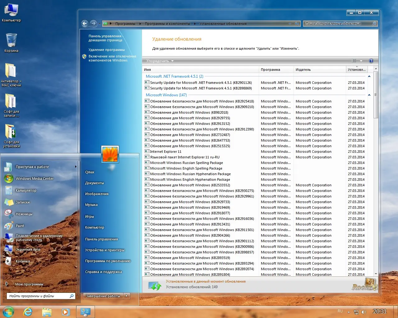398x318 pixels.
Task: Open Windows Explorer from the taskbar
Action: click(47, 311)
